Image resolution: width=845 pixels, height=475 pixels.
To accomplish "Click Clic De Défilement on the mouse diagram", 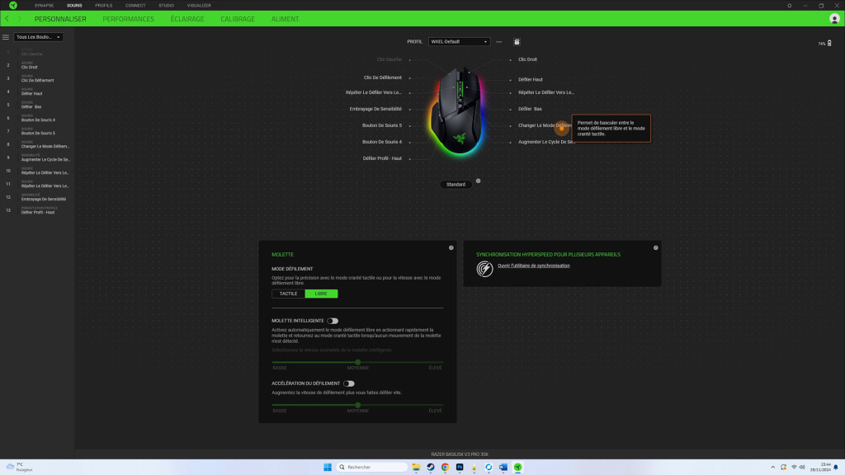I will pos(383,78).
